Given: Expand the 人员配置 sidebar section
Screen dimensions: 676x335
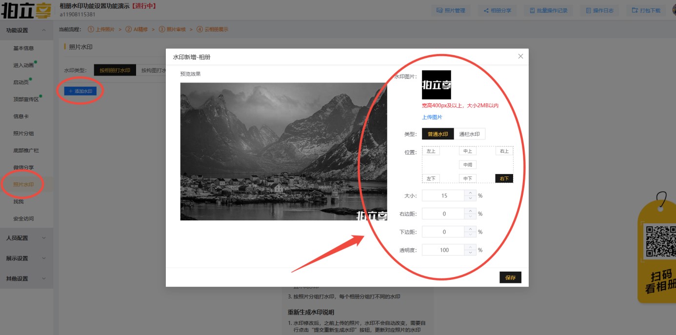Looking at the screenshot, I should tap(26, 238).
